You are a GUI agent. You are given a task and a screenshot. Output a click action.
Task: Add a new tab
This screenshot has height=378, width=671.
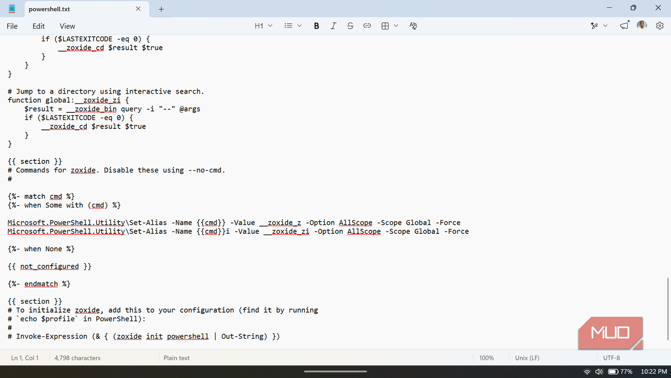pos(161,9)
